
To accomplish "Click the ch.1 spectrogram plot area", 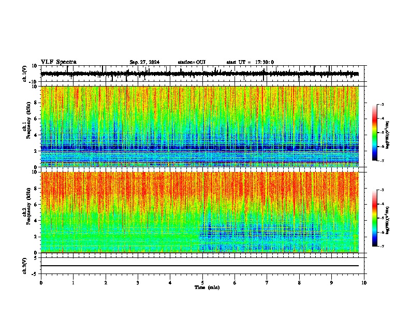I will tap(200, 126).
